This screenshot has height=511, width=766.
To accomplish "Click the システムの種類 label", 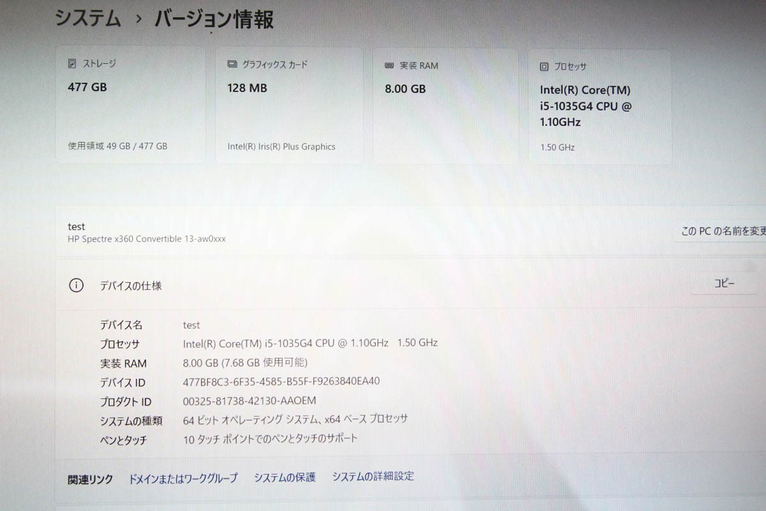I will 131,421.
